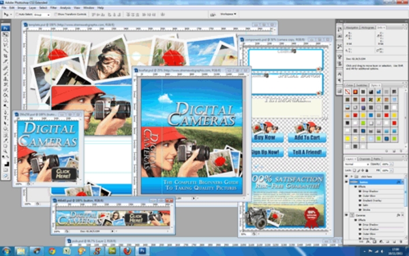409x256 pixels.
Task: Toggle Stroke effect visibility
Action: (360, 210)
